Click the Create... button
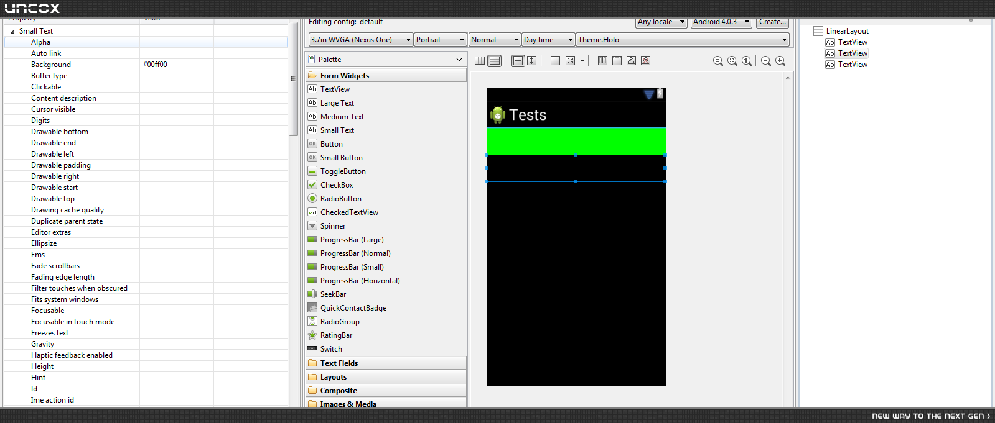Viewport: 995px width, 423px height. (772, 22)
